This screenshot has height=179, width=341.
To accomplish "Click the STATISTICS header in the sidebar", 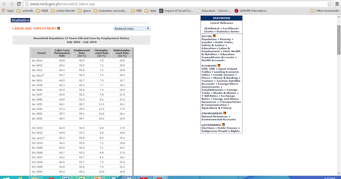I will pos(221,18).
